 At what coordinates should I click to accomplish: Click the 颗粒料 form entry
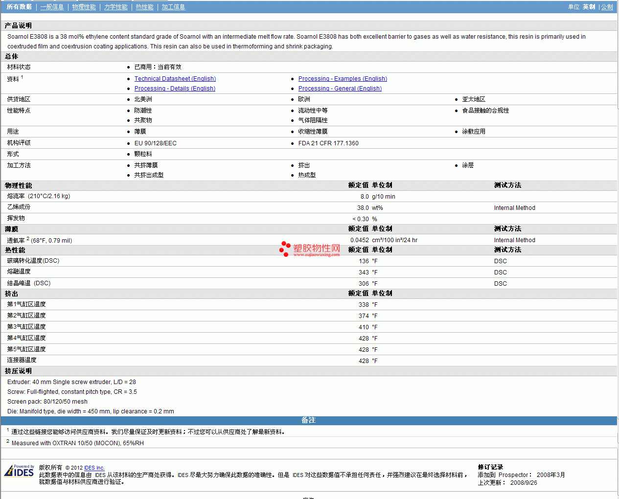tap(143, 154)
